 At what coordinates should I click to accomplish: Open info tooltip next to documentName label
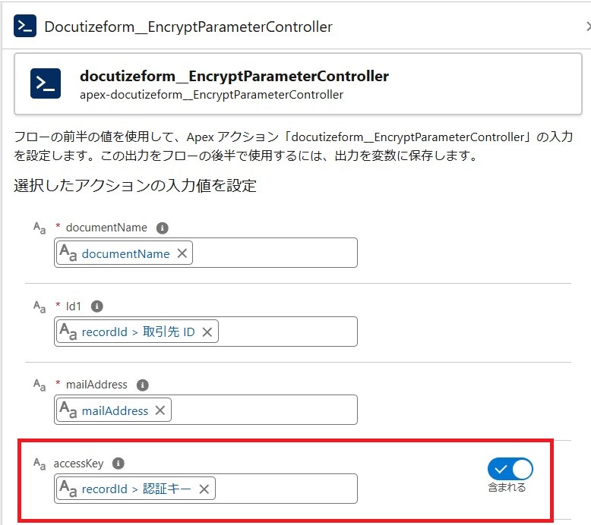click(162, 228)
